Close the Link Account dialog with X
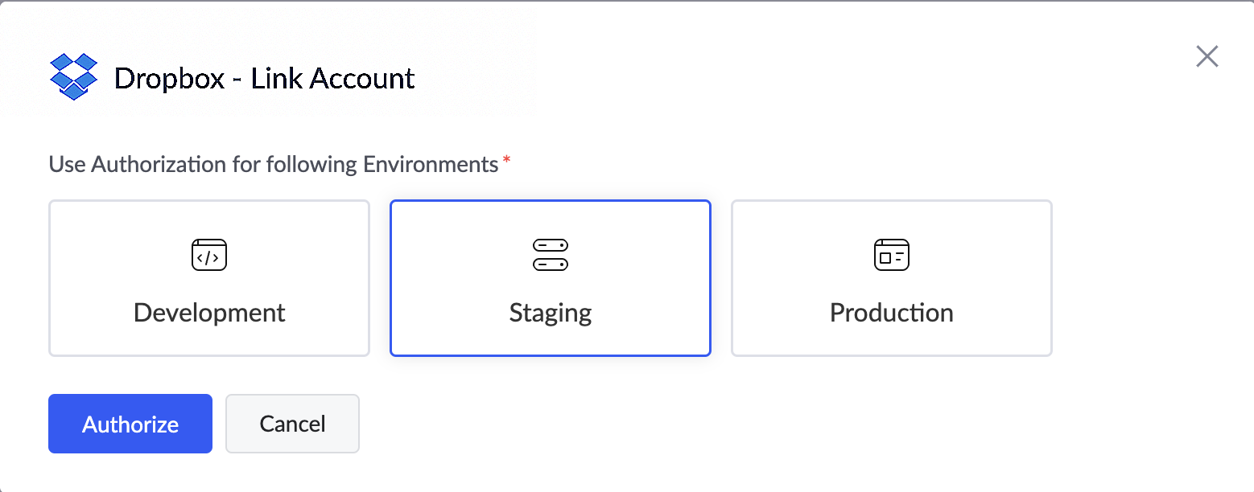The image size is (1254, 492). pyautogui.click(x=1207, y=56)
